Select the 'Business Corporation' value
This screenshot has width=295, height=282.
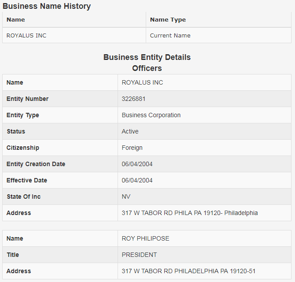coord(151,115)
